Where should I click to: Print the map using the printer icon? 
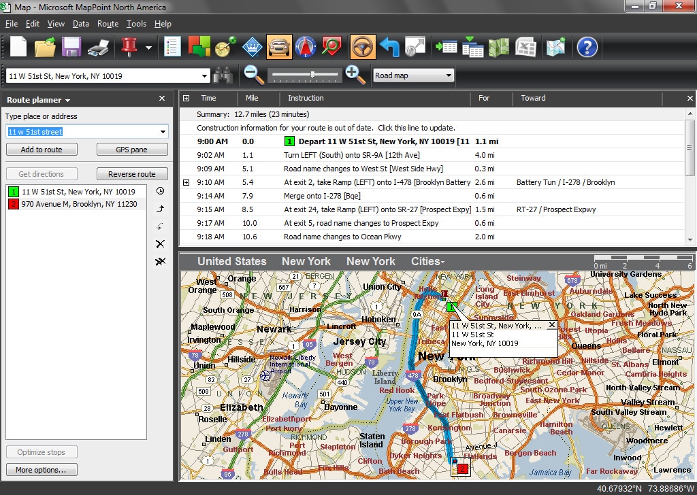click(x=98, y=48)
